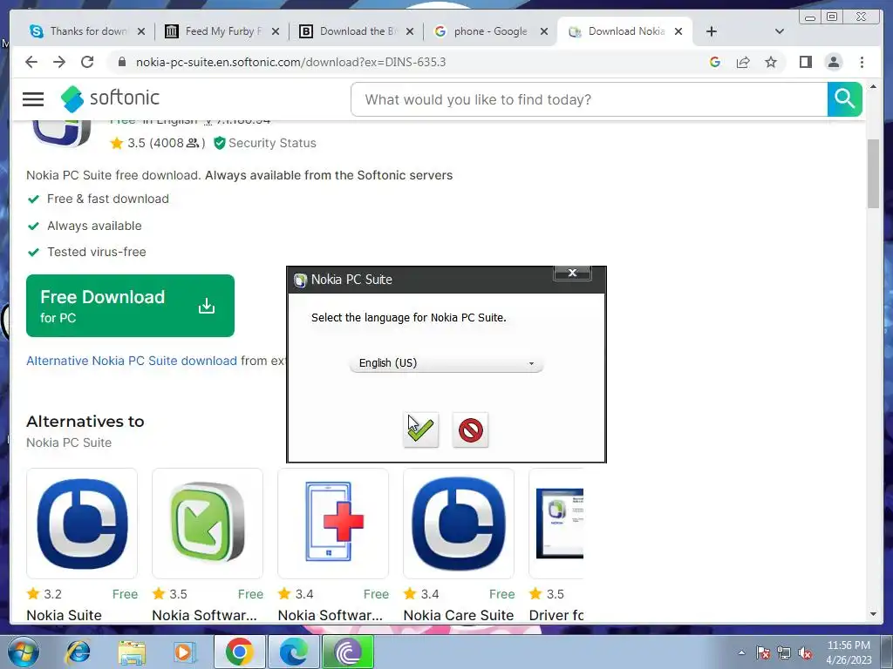Switch to the Download the Brave tab
This screenshot has height=669, width=893.
357,31
